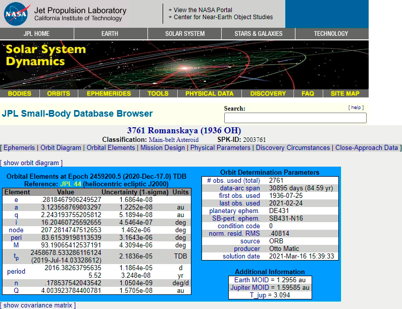Screen dimensions: 402x309
Task: Expand show orbit diagram
Action: click(x=31, y=163)
